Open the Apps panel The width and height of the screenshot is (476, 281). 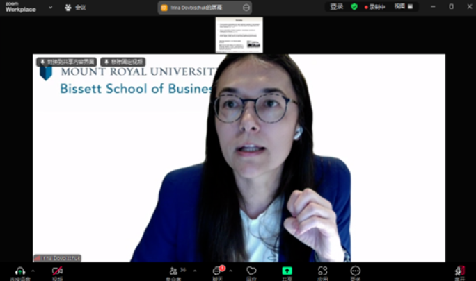point(322,271)
